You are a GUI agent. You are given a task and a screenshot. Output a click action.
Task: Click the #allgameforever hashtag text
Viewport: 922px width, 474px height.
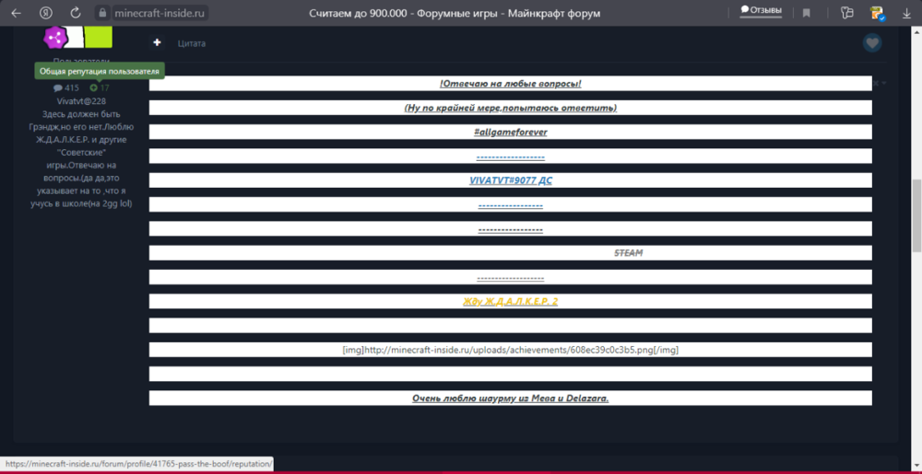point(511,132)
